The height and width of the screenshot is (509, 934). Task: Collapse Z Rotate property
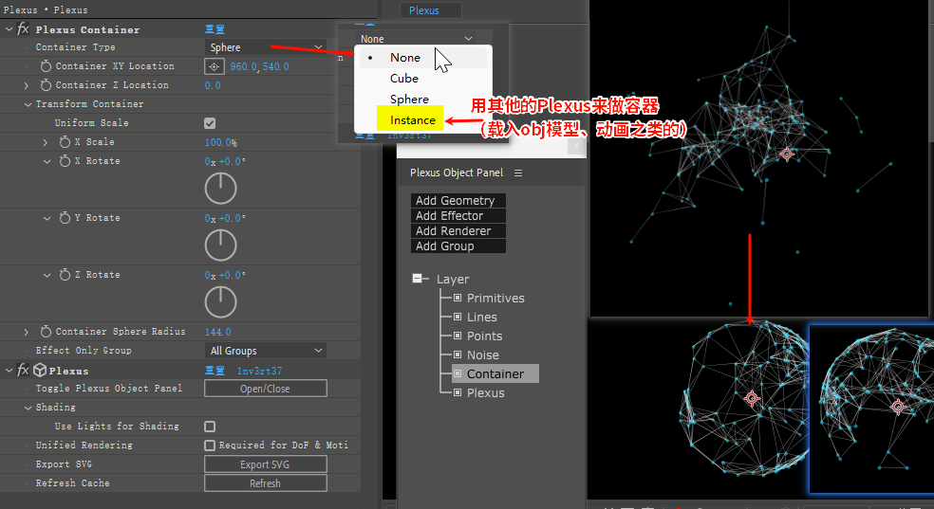[x=47, y=275]
